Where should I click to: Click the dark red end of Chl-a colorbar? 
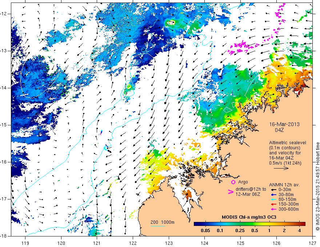304,224
